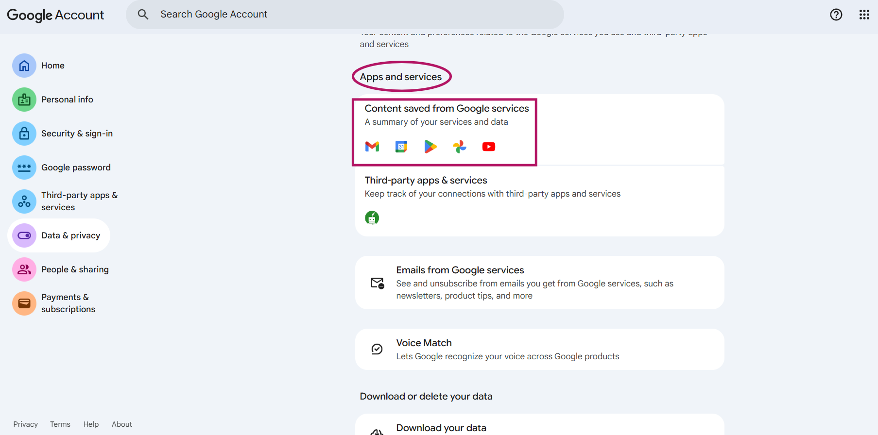
Task: Click 'A summary of your services and data'
Action: click(436, 122)
